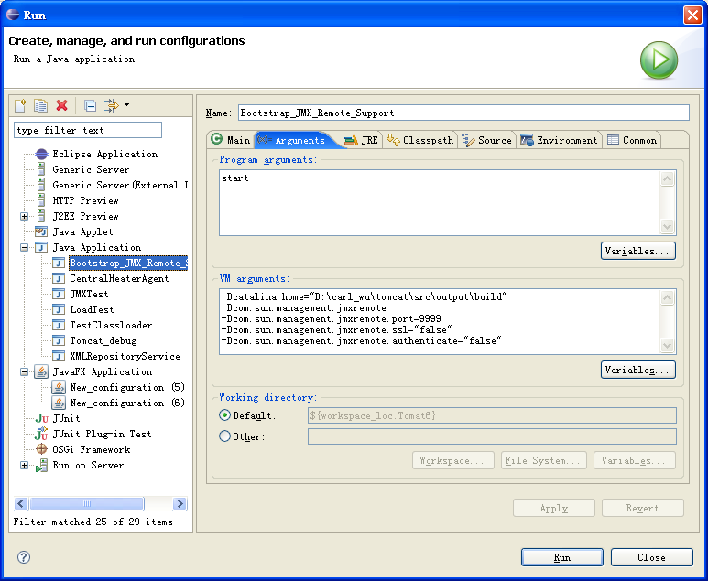Click the filter launch configurations icon
708x581 pixels.
click(x=112, y=106)
